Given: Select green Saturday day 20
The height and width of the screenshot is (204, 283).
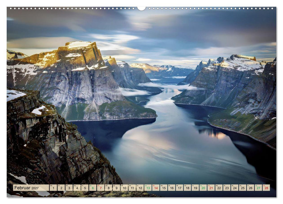Looking at the screenshot, I should 203,188.
